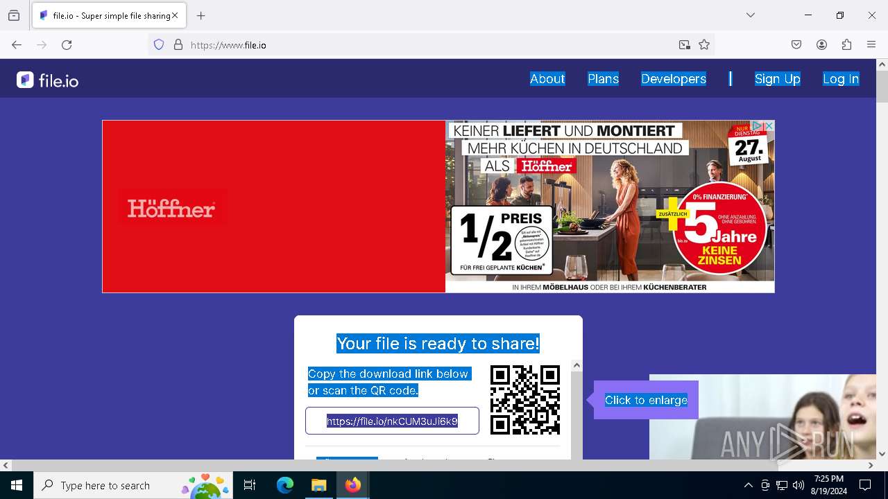Open the volume control tray icon
888x499 pixels.
(799, 485)
